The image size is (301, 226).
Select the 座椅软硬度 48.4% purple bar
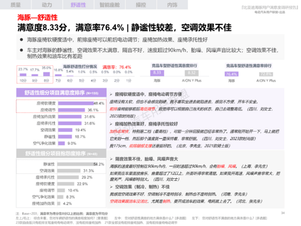[x=76, y=104]
